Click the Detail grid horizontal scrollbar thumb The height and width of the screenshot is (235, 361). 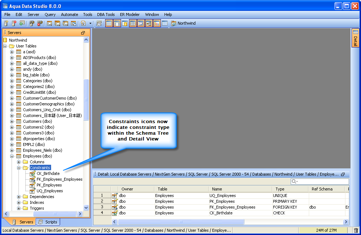181,222
